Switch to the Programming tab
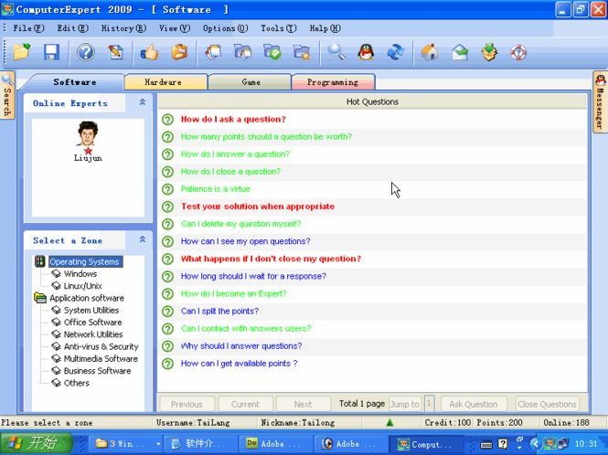This screenshot has width=608, height=455. [332, 82]
